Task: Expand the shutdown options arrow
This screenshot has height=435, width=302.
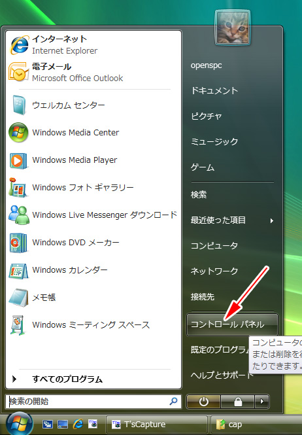Action: 261,402
